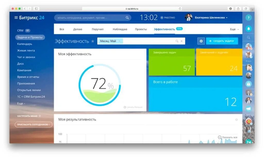Toggle the РАБОТАЮ work status

[168, 18]
